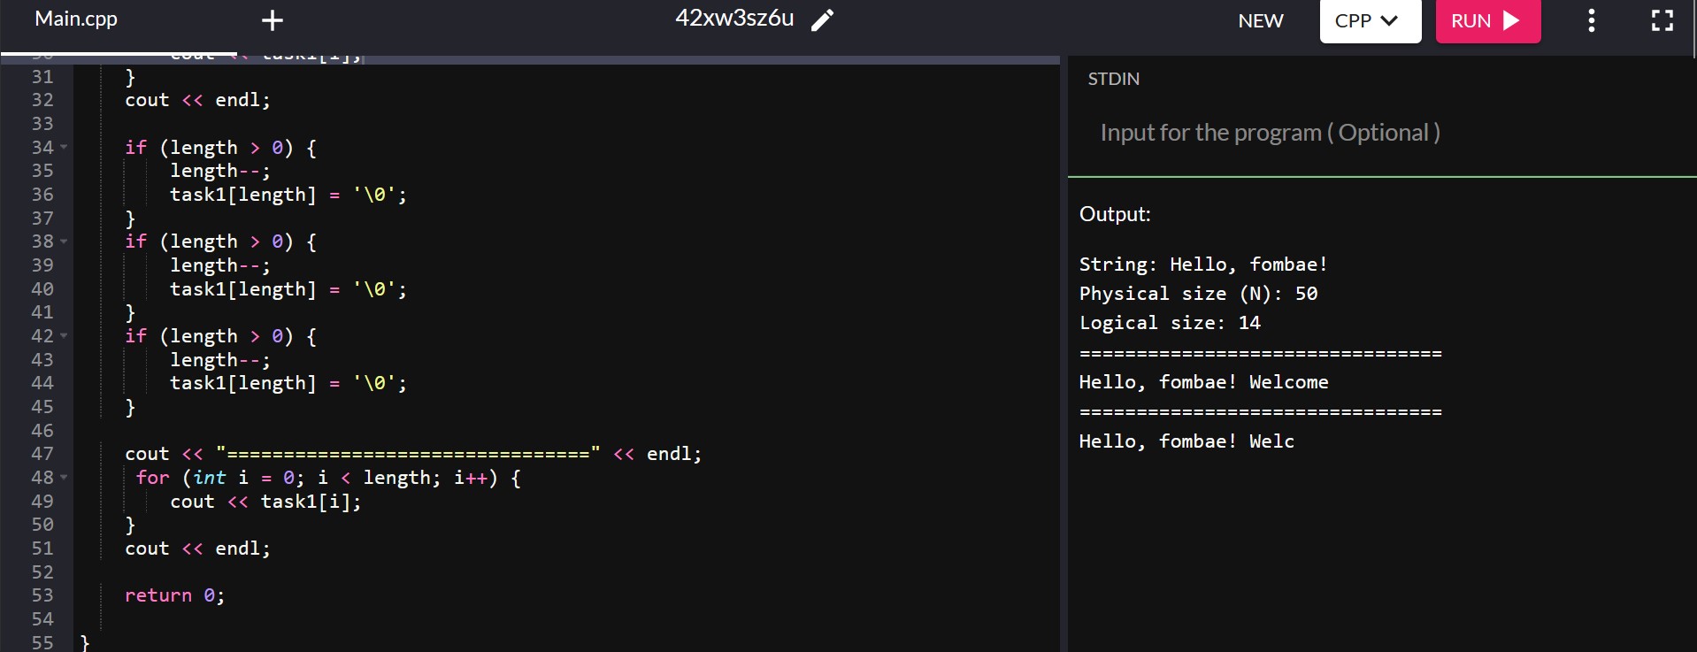Add a new file tab with plus icon
Image resolution: width=1697 pixels, height=652 pixels.
(273, 20)
